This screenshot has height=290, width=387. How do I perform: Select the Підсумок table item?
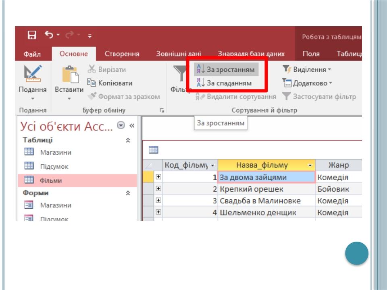[54, 166]
